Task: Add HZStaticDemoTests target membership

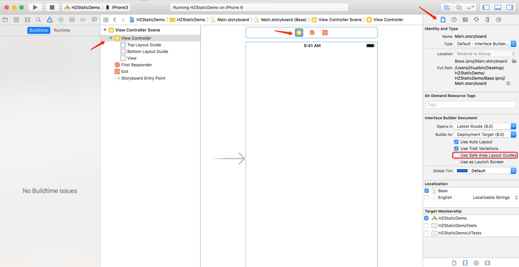Action: [427, 226]
